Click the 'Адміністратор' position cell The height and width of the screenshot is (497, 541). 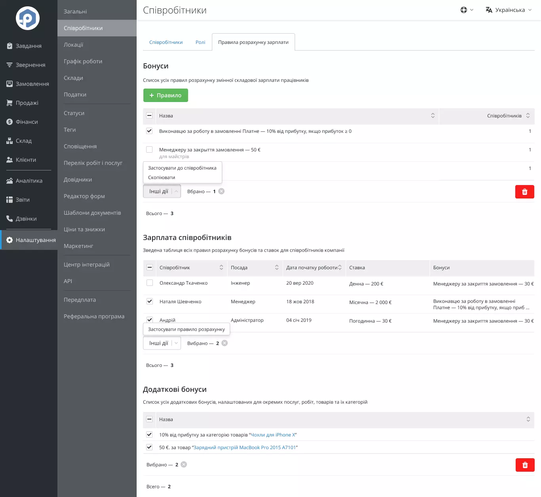(x=247, y=320)
